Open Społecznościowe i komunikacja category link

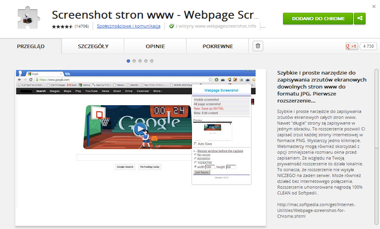click(x=128, y=26)
